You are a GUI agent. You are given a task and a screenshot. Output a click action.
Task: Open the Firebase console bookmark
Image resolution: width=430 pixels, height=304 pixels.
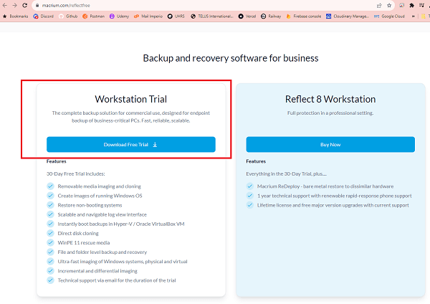click(x=304, y=16)
